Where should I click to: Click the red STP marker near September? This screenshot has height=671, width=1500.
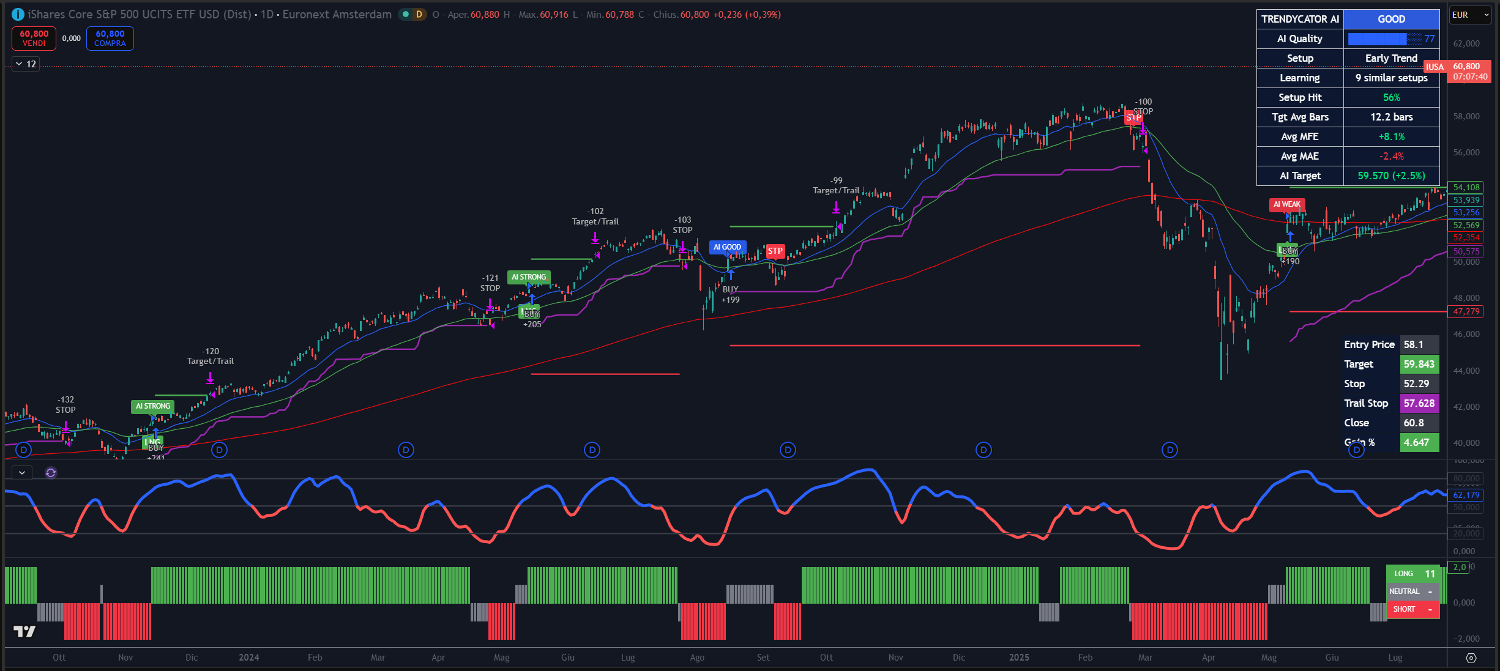(x=775, y=251)
